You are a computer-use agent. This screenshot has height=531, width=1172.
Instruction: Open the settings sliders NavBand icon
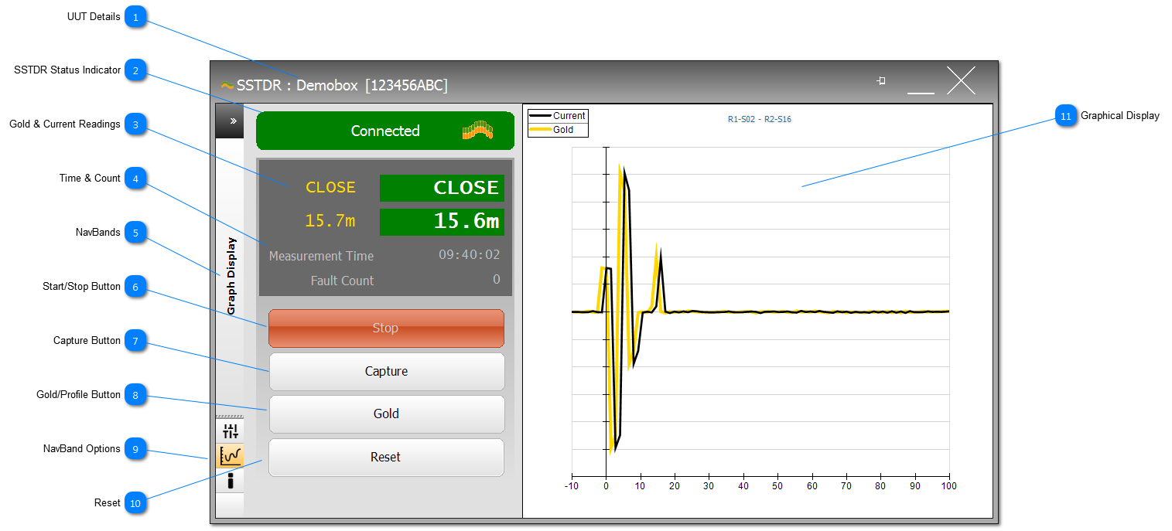tap(231, 431)
